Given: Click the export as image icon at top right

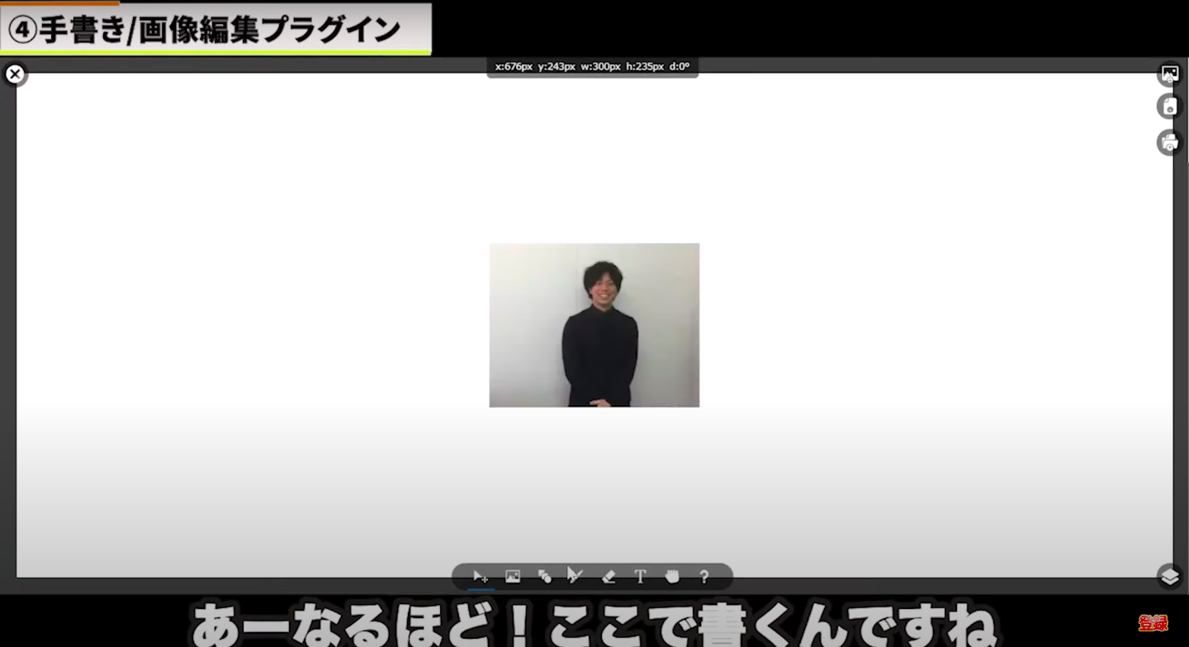Looking at the screenshot, I should point(1169,74).
